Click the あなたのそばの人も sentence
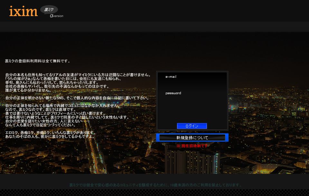309x196 pixels. [50, 137]
